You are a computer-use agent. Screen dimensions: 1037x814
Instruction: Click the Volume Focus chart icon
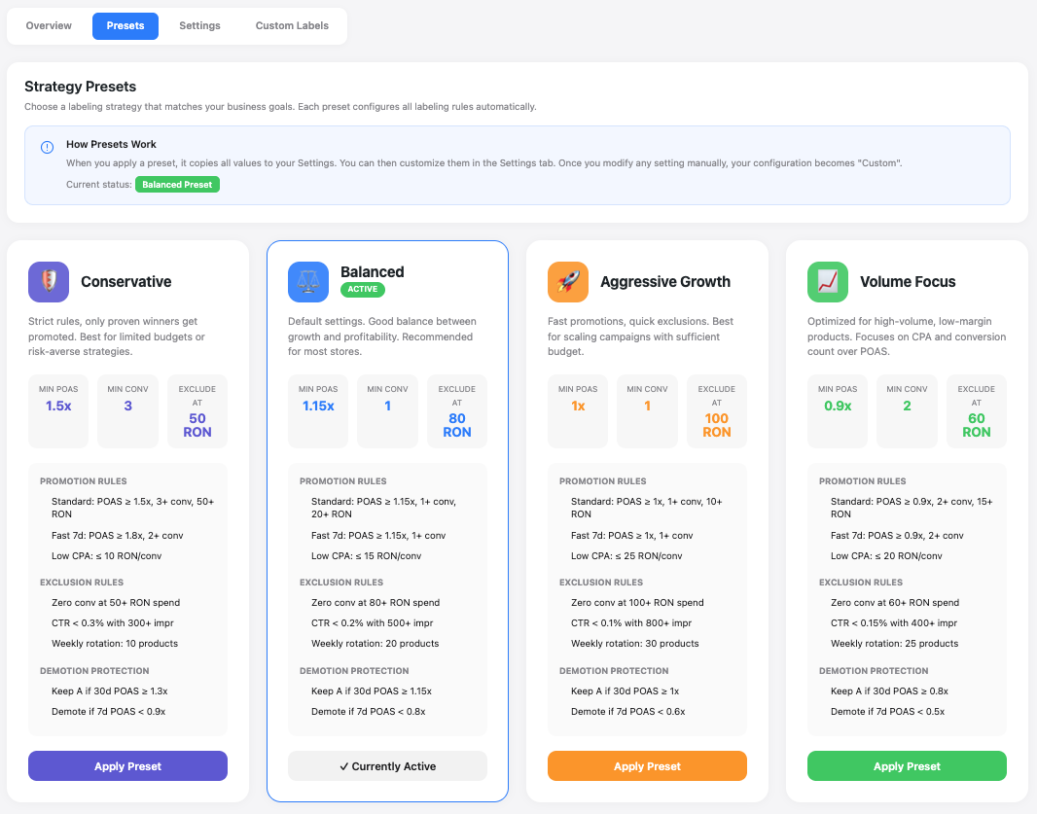[x=828, y=282]
